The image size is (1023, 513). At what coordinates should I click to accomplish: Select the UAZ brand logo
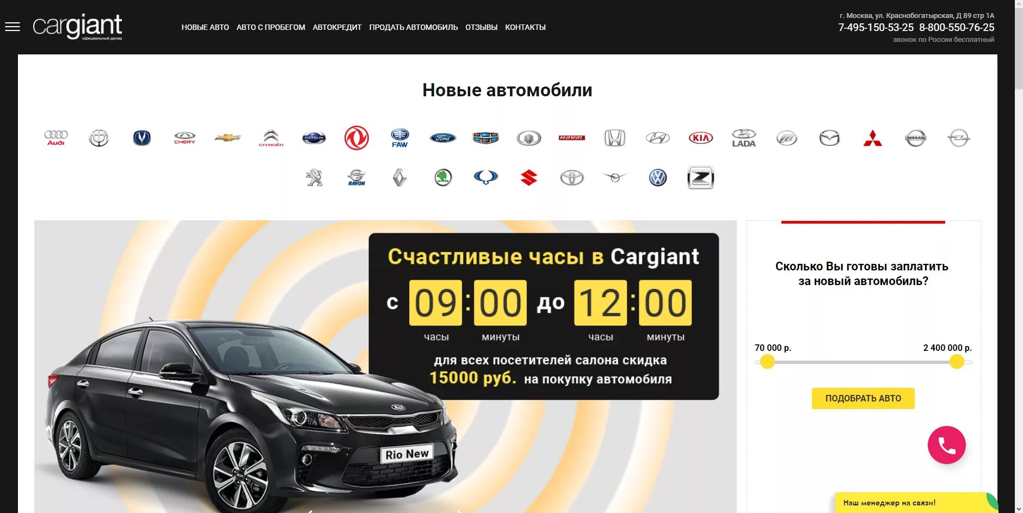(615, 177)
